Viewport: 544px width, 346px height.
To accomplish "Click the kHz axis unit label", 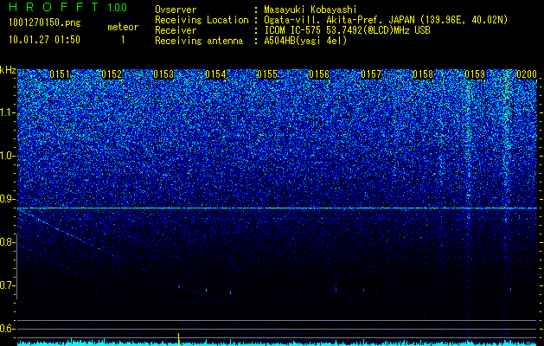I will tap(8, 70).
